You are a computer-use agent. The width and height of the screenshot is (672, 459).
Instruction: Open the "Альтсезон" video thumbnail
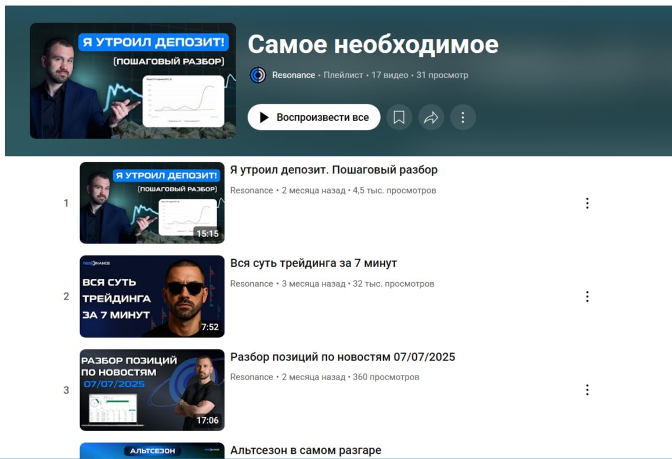152,451
